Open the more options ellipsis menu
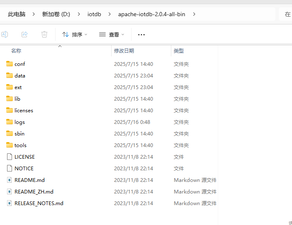292x225 pixels. pos(141,35)
